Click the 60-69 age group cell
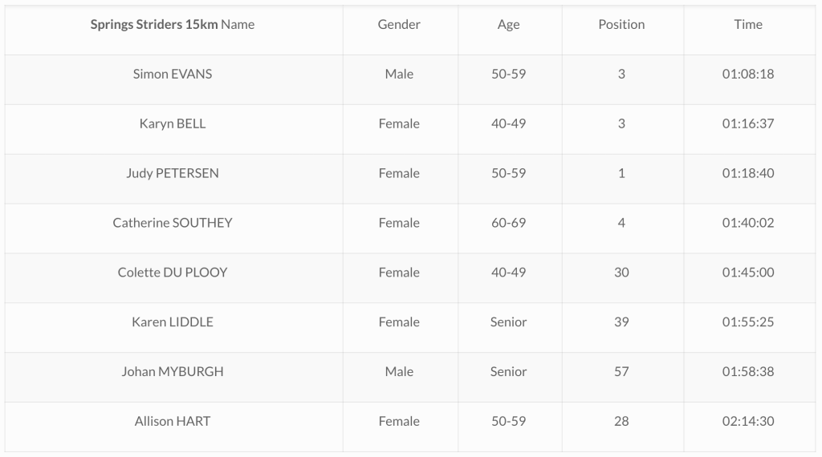This screenshot has height=457, width=822. click(509, 223)
